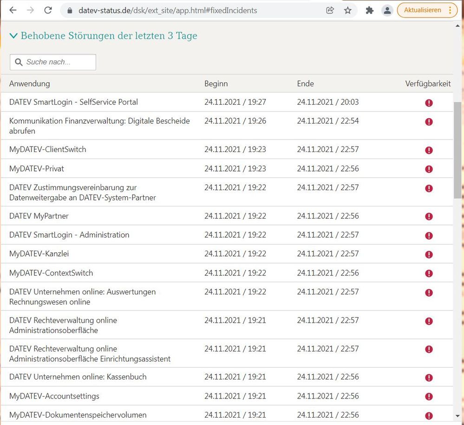
Task: Select DATEV SmartLogin - Administration entry
Action: pos(69,235)
